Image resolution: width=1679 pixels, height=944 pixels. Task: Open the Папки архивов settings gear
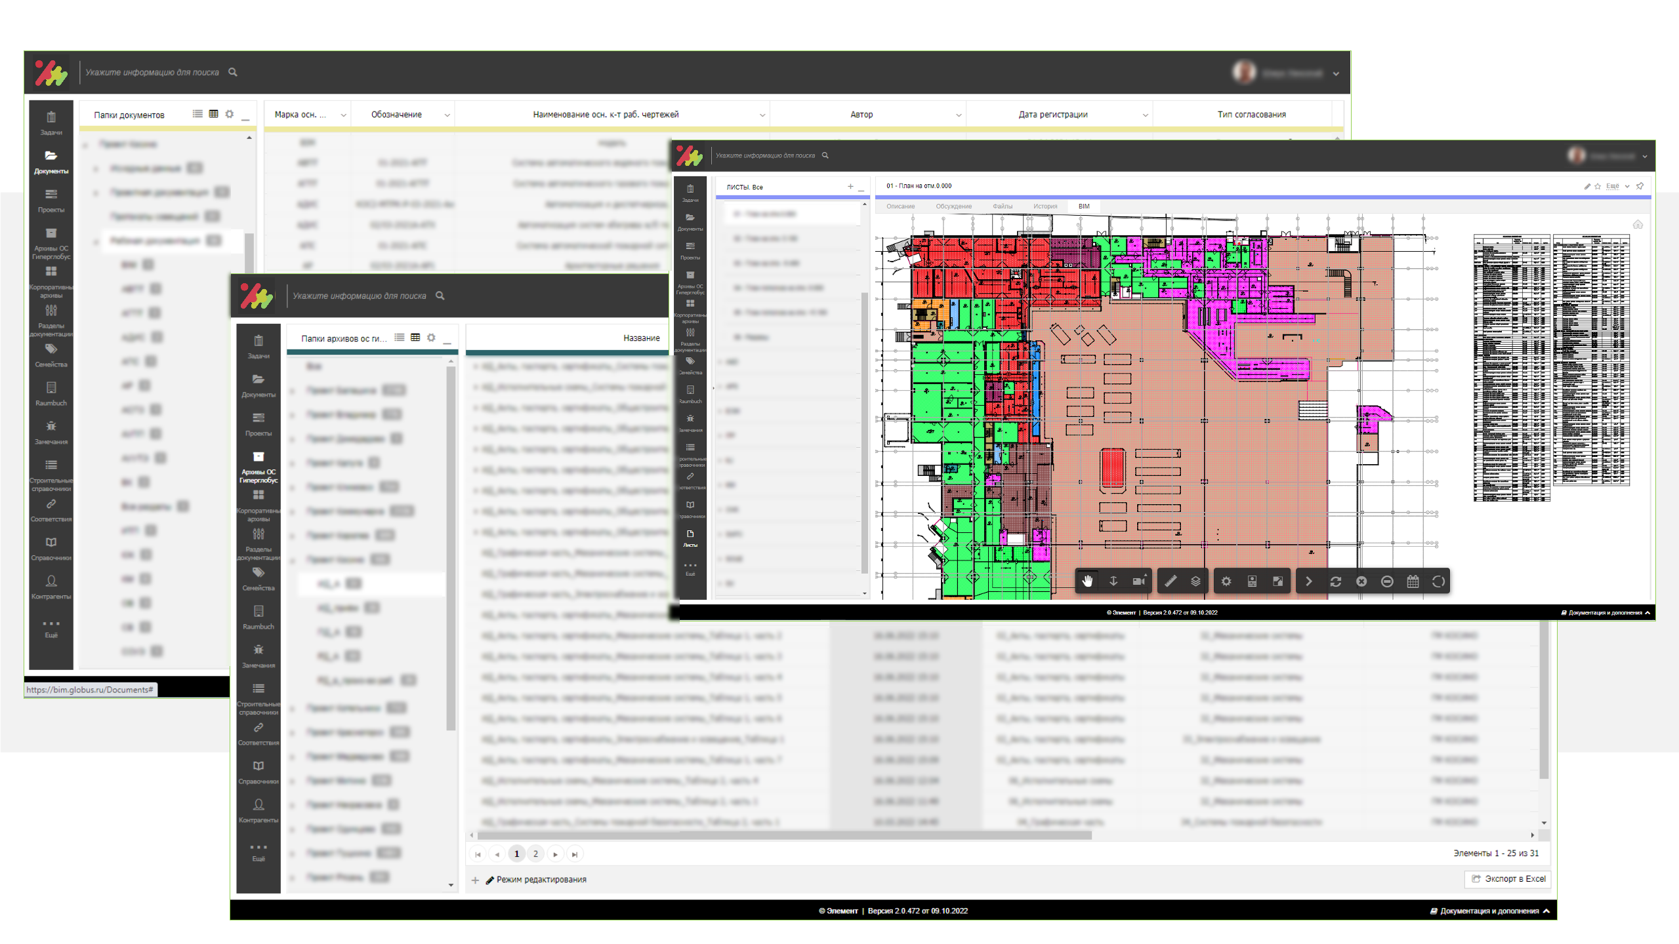(x=430, y=337)
